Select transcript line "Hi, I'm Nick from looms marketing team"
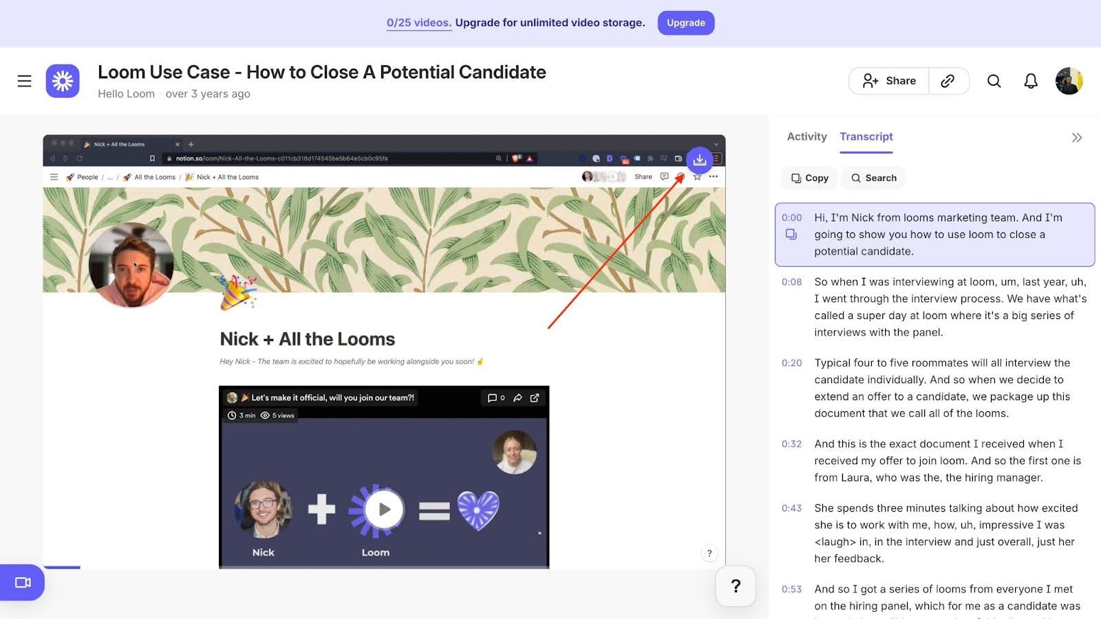The width and height of the screenshot is (1101, 619). (x=935, y=235)
